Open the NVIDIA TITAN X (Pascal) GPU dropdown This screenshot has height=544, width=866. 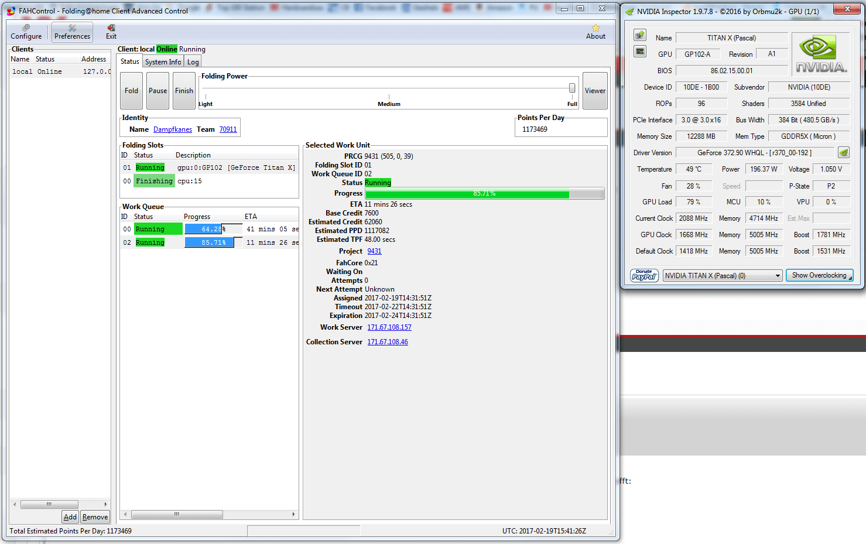pos(723,276)
